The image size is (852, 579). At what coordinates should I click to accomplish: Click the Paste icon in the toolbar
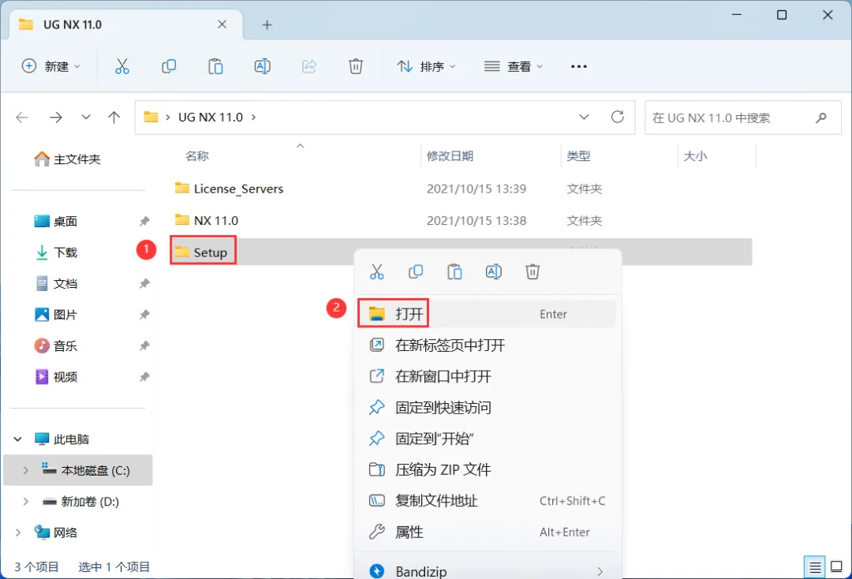215,66
